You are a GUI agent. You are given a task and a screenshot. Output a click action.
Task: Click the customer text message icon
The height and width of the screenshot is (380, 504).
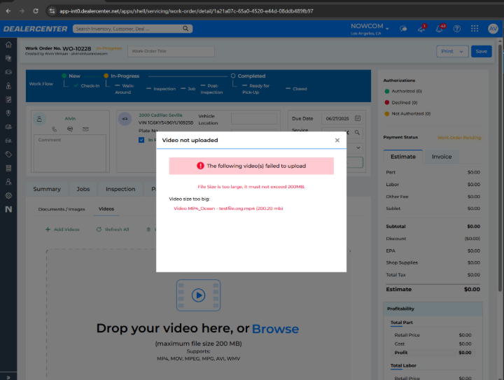point(70,129)
